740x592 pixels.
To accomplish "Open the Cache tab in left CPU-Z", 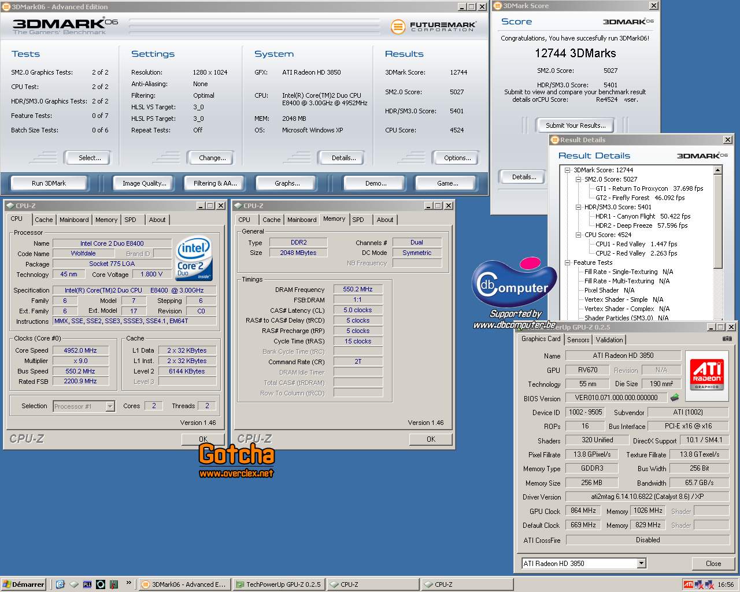I will [x=43, y=220].
